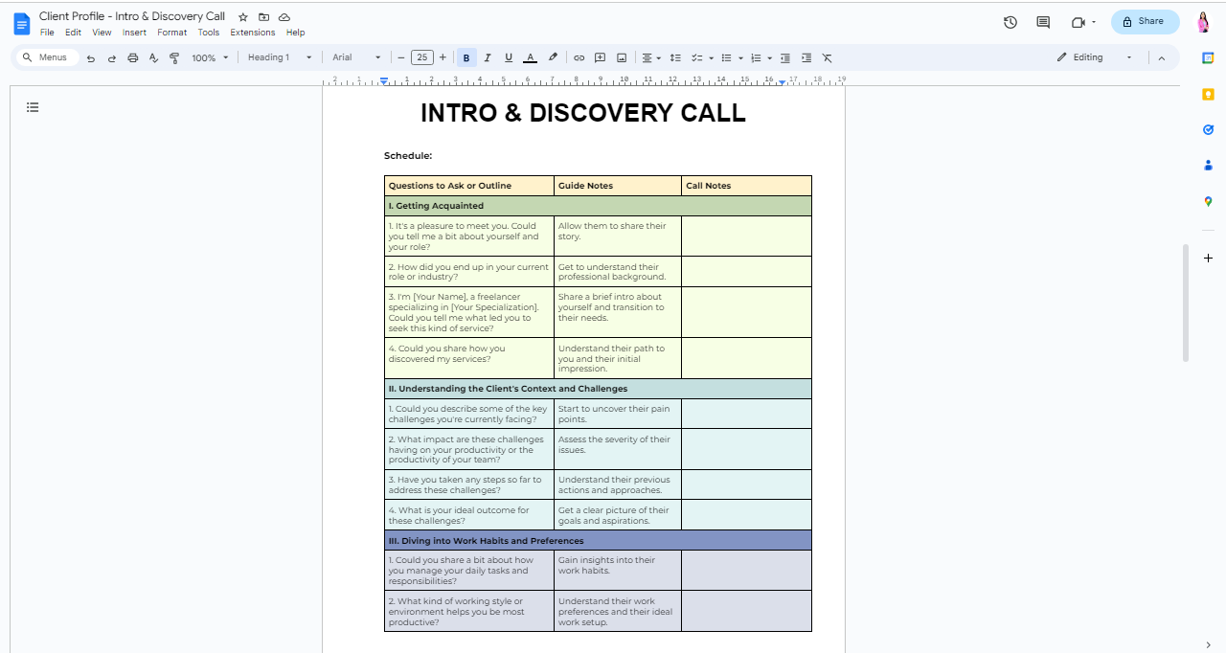Open zoom level dropdown
The image size is (1226, 653).
tap(210, 57)
